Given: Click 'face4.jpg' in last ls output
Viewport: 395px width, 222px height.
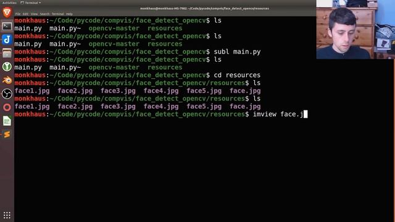Looking at the screenshot, I should coord(161,107).
